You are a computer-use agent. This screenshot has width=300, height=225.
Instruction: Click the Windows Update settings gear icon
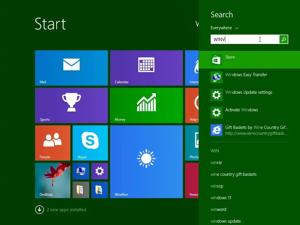click(217, 95)
